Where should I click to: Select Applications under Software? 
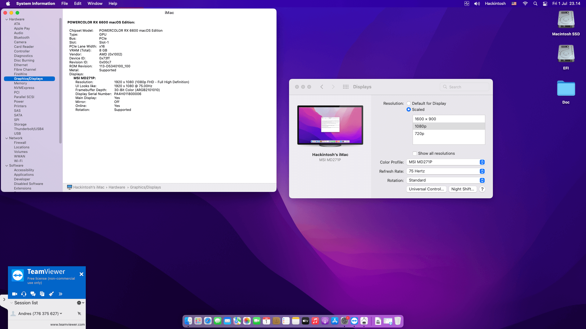24,175
